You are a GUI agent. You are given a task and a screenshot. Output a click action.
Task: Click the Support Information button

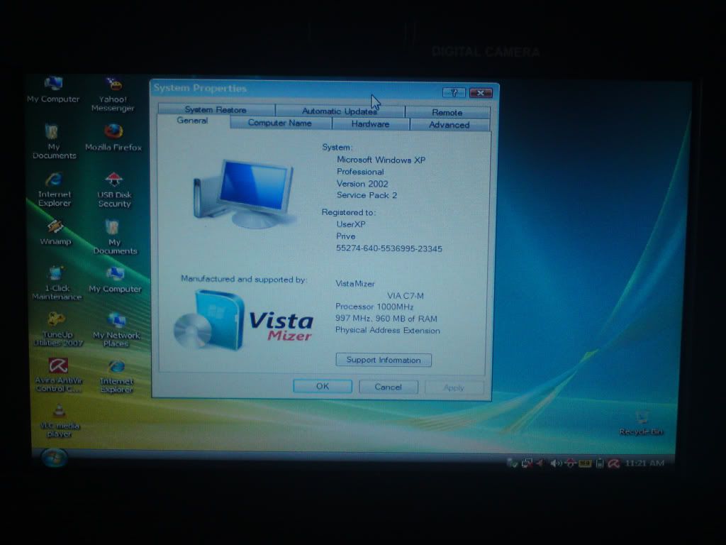(384, 360)
